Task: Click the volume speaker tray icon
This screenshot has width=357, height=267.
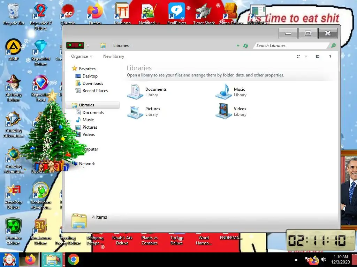Action: (324, 259)
